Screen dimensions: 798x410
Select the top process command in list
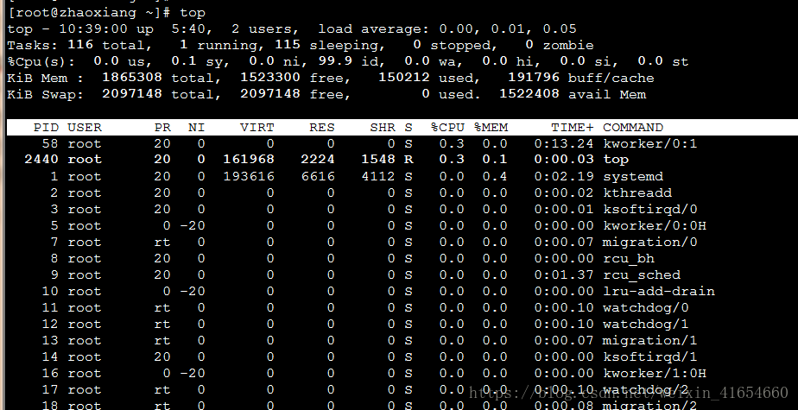616,159
